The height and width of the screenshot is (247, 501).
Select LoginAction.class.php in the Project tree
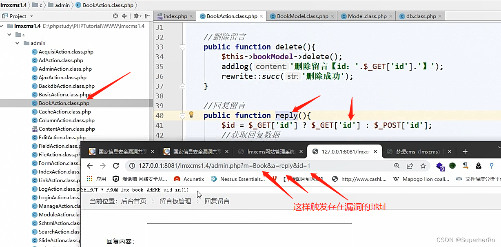click(x=58, y=197)
